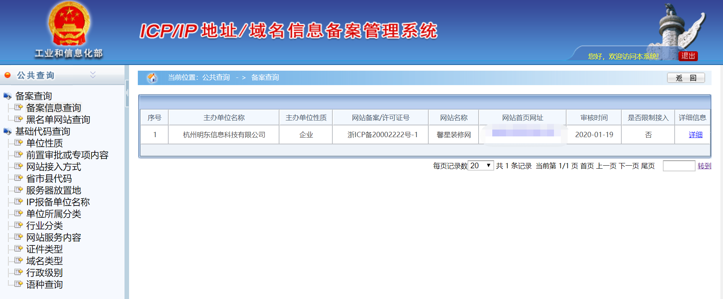
Task: Select 域名类型 in the tree
Action: click(45, 261)
